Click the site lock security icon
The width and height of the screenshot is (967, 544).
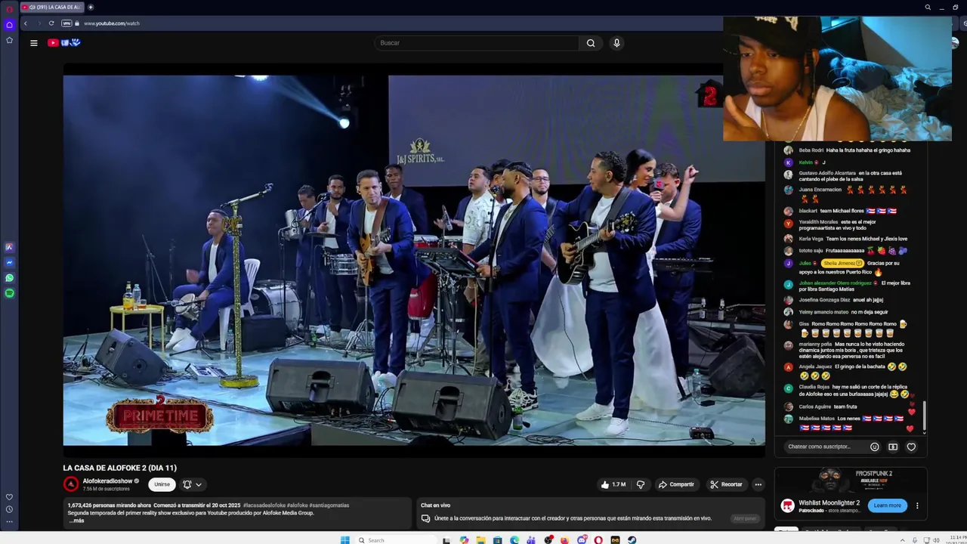pyautogui.click(x=77, y=23)
